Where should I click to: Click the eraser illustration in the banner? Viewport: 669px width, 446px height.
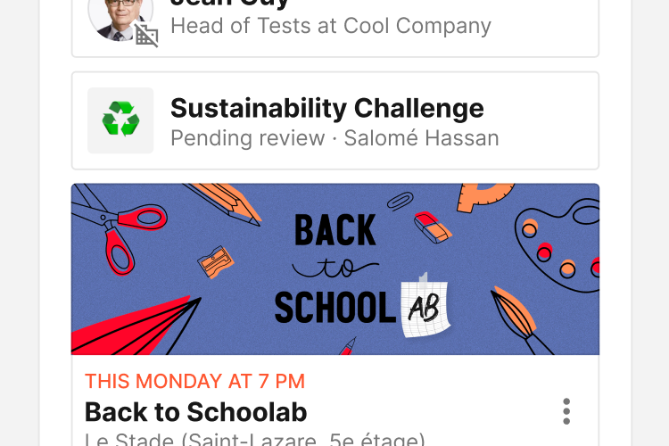tap(434, 227)
